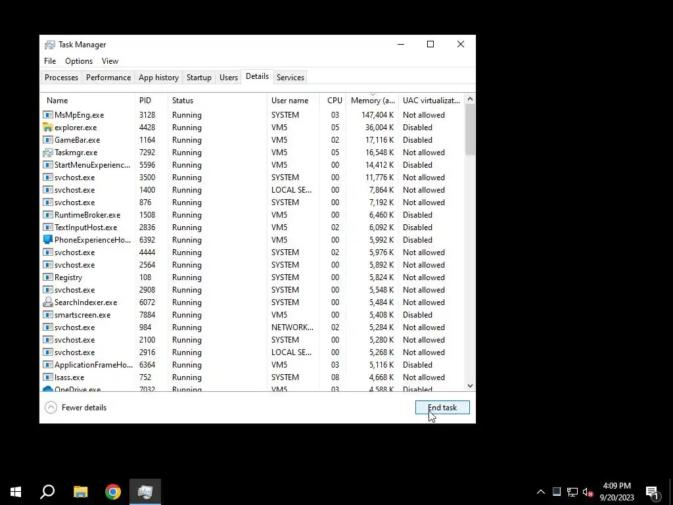
Task: Click the smartscreen.exe process icon
Action: [47, 315]
